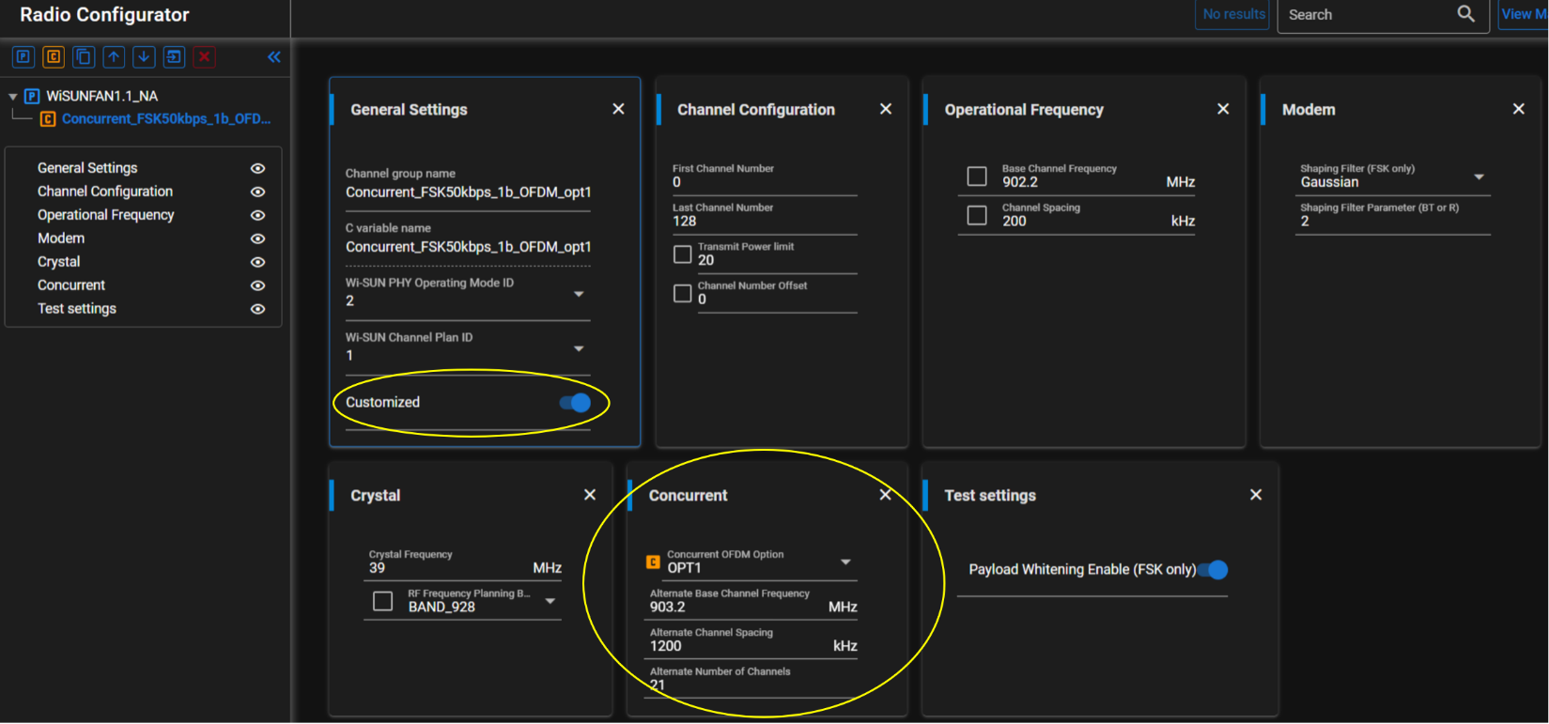Collapse the WiSUNFAN1.1_NA tree node
This screenshot has width=1549, height=724.
pyautogui.click(x=13, y=97)
